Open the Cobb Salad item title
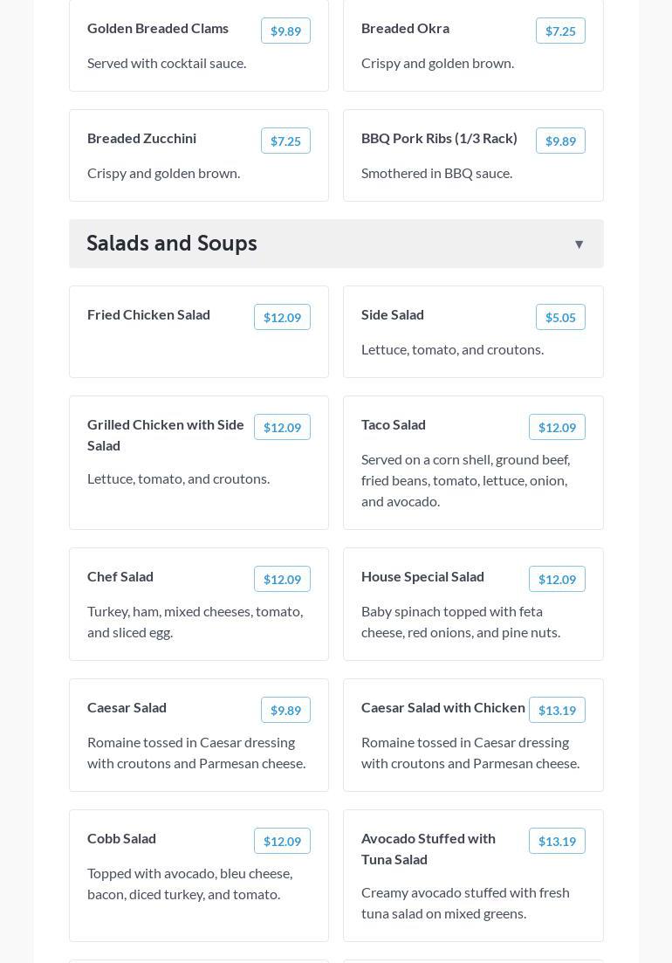This screenshot has height=963, width=672. pyautogui.click(x=121, y=838)
